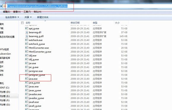Select the (D:) drive in sidebar
The height and width of the screenshot is (110, 172).
tap(5, 92)
